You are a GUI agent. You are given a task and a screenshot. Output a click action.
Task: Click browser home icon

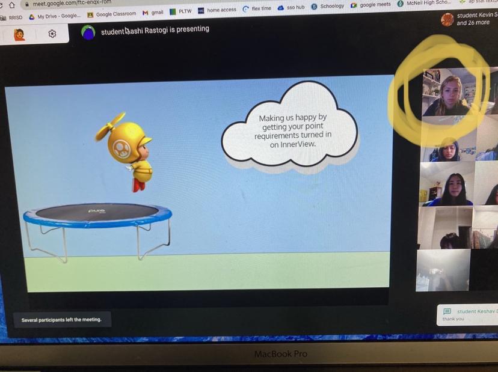click(x=12, y=5)
